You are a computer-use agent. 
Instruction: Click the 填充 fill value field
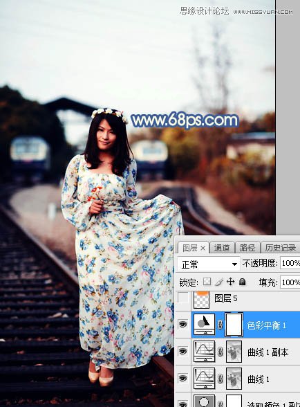(x=290, y=282)
